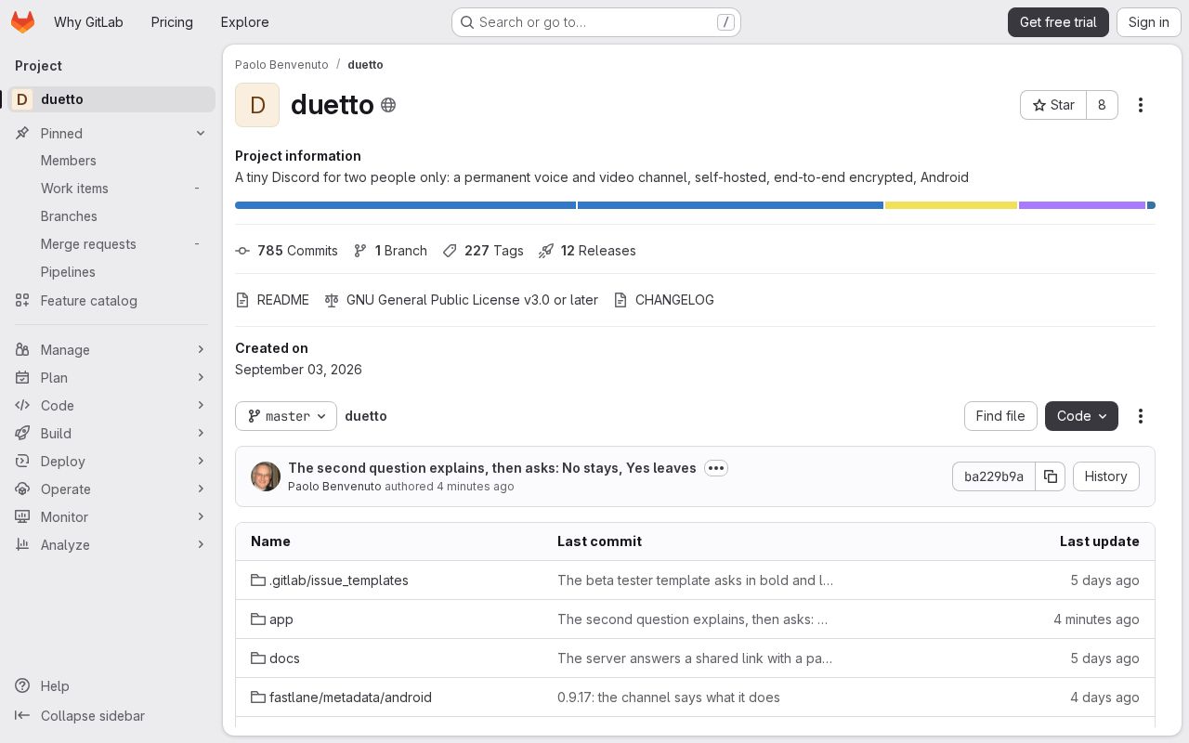Open Explore in top navigation
Image resolution: width=1189 pixels, height=743 pixels.
pos(244,22)
